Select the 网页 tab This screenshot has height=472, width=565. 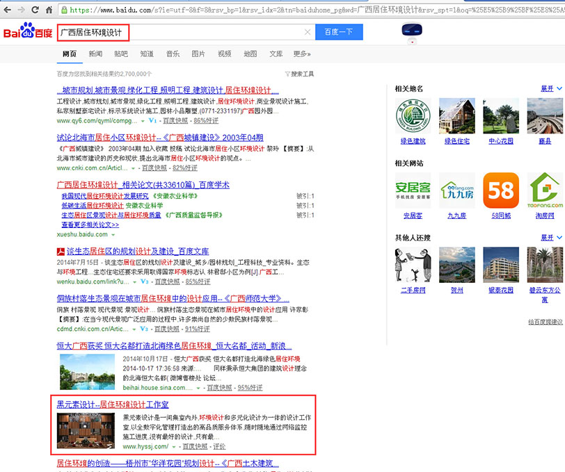(x=69, y=54)
